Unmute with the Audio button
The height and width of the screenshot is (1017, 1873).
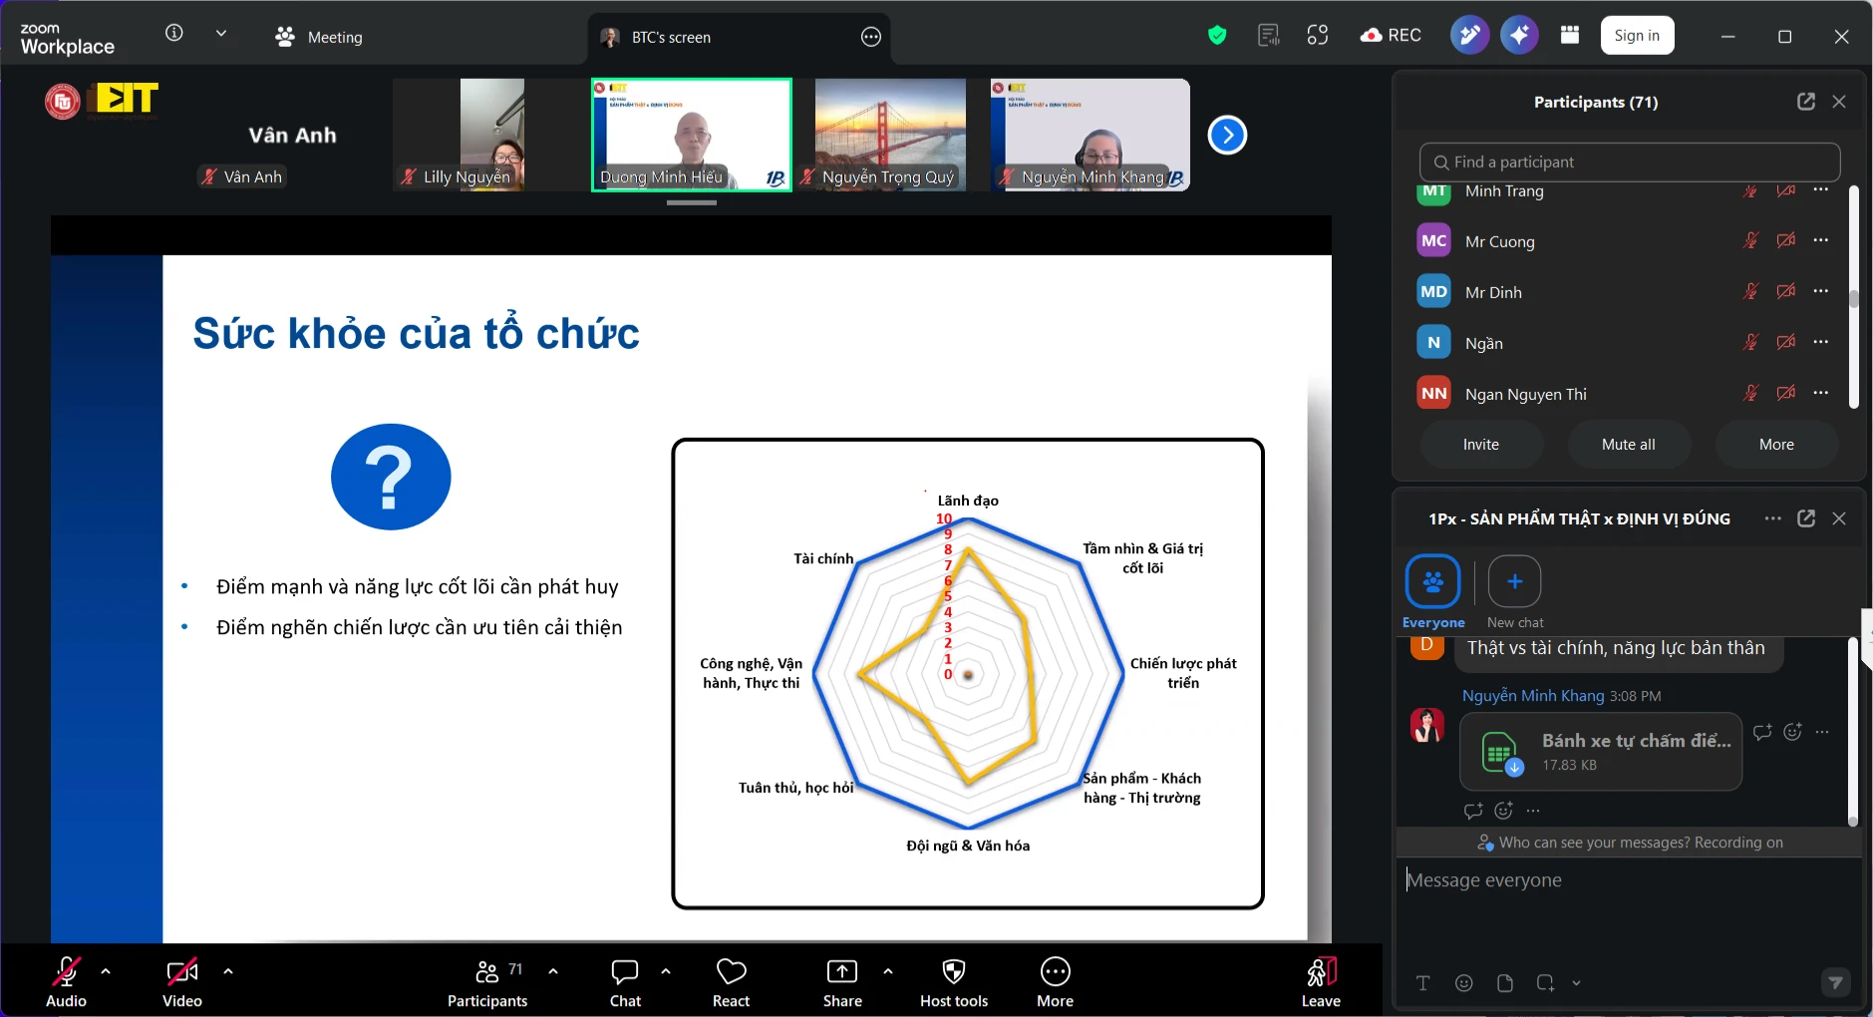point(67,982)
